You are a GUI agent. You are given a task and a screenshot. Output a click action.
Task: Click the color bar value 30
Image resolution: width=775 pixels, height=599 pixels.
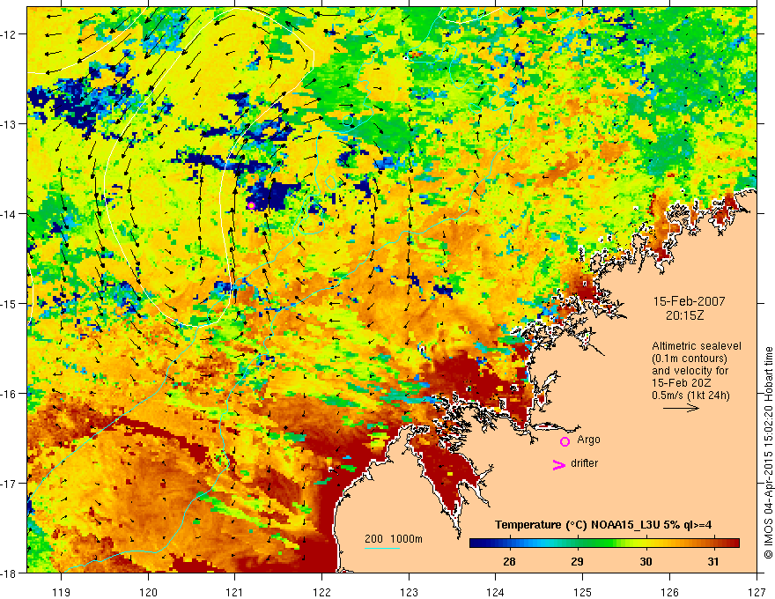pyautogui.click(x=646, y=561)
